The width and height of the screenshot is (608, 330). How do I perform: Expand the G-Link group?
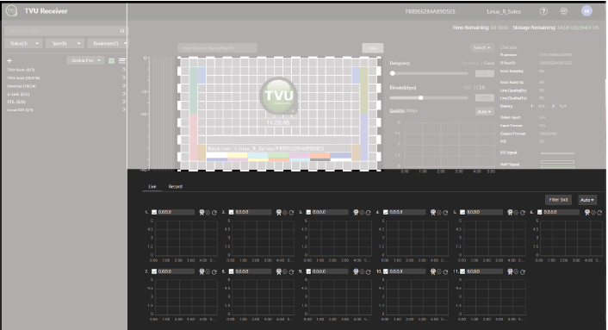click(x=124, y=94)
